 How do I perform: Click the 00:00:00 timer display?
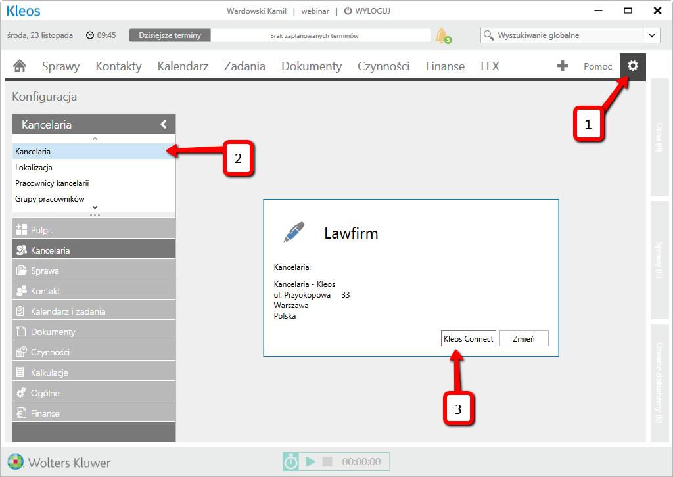[361, 461]
